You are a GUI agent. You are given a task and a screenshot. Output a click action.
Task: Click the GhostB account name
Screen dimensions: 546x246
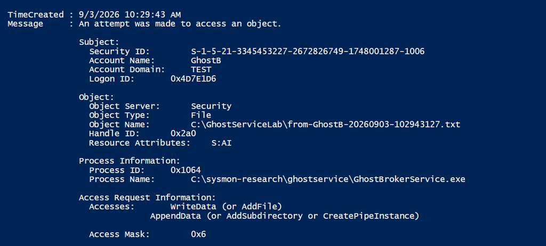206,61
